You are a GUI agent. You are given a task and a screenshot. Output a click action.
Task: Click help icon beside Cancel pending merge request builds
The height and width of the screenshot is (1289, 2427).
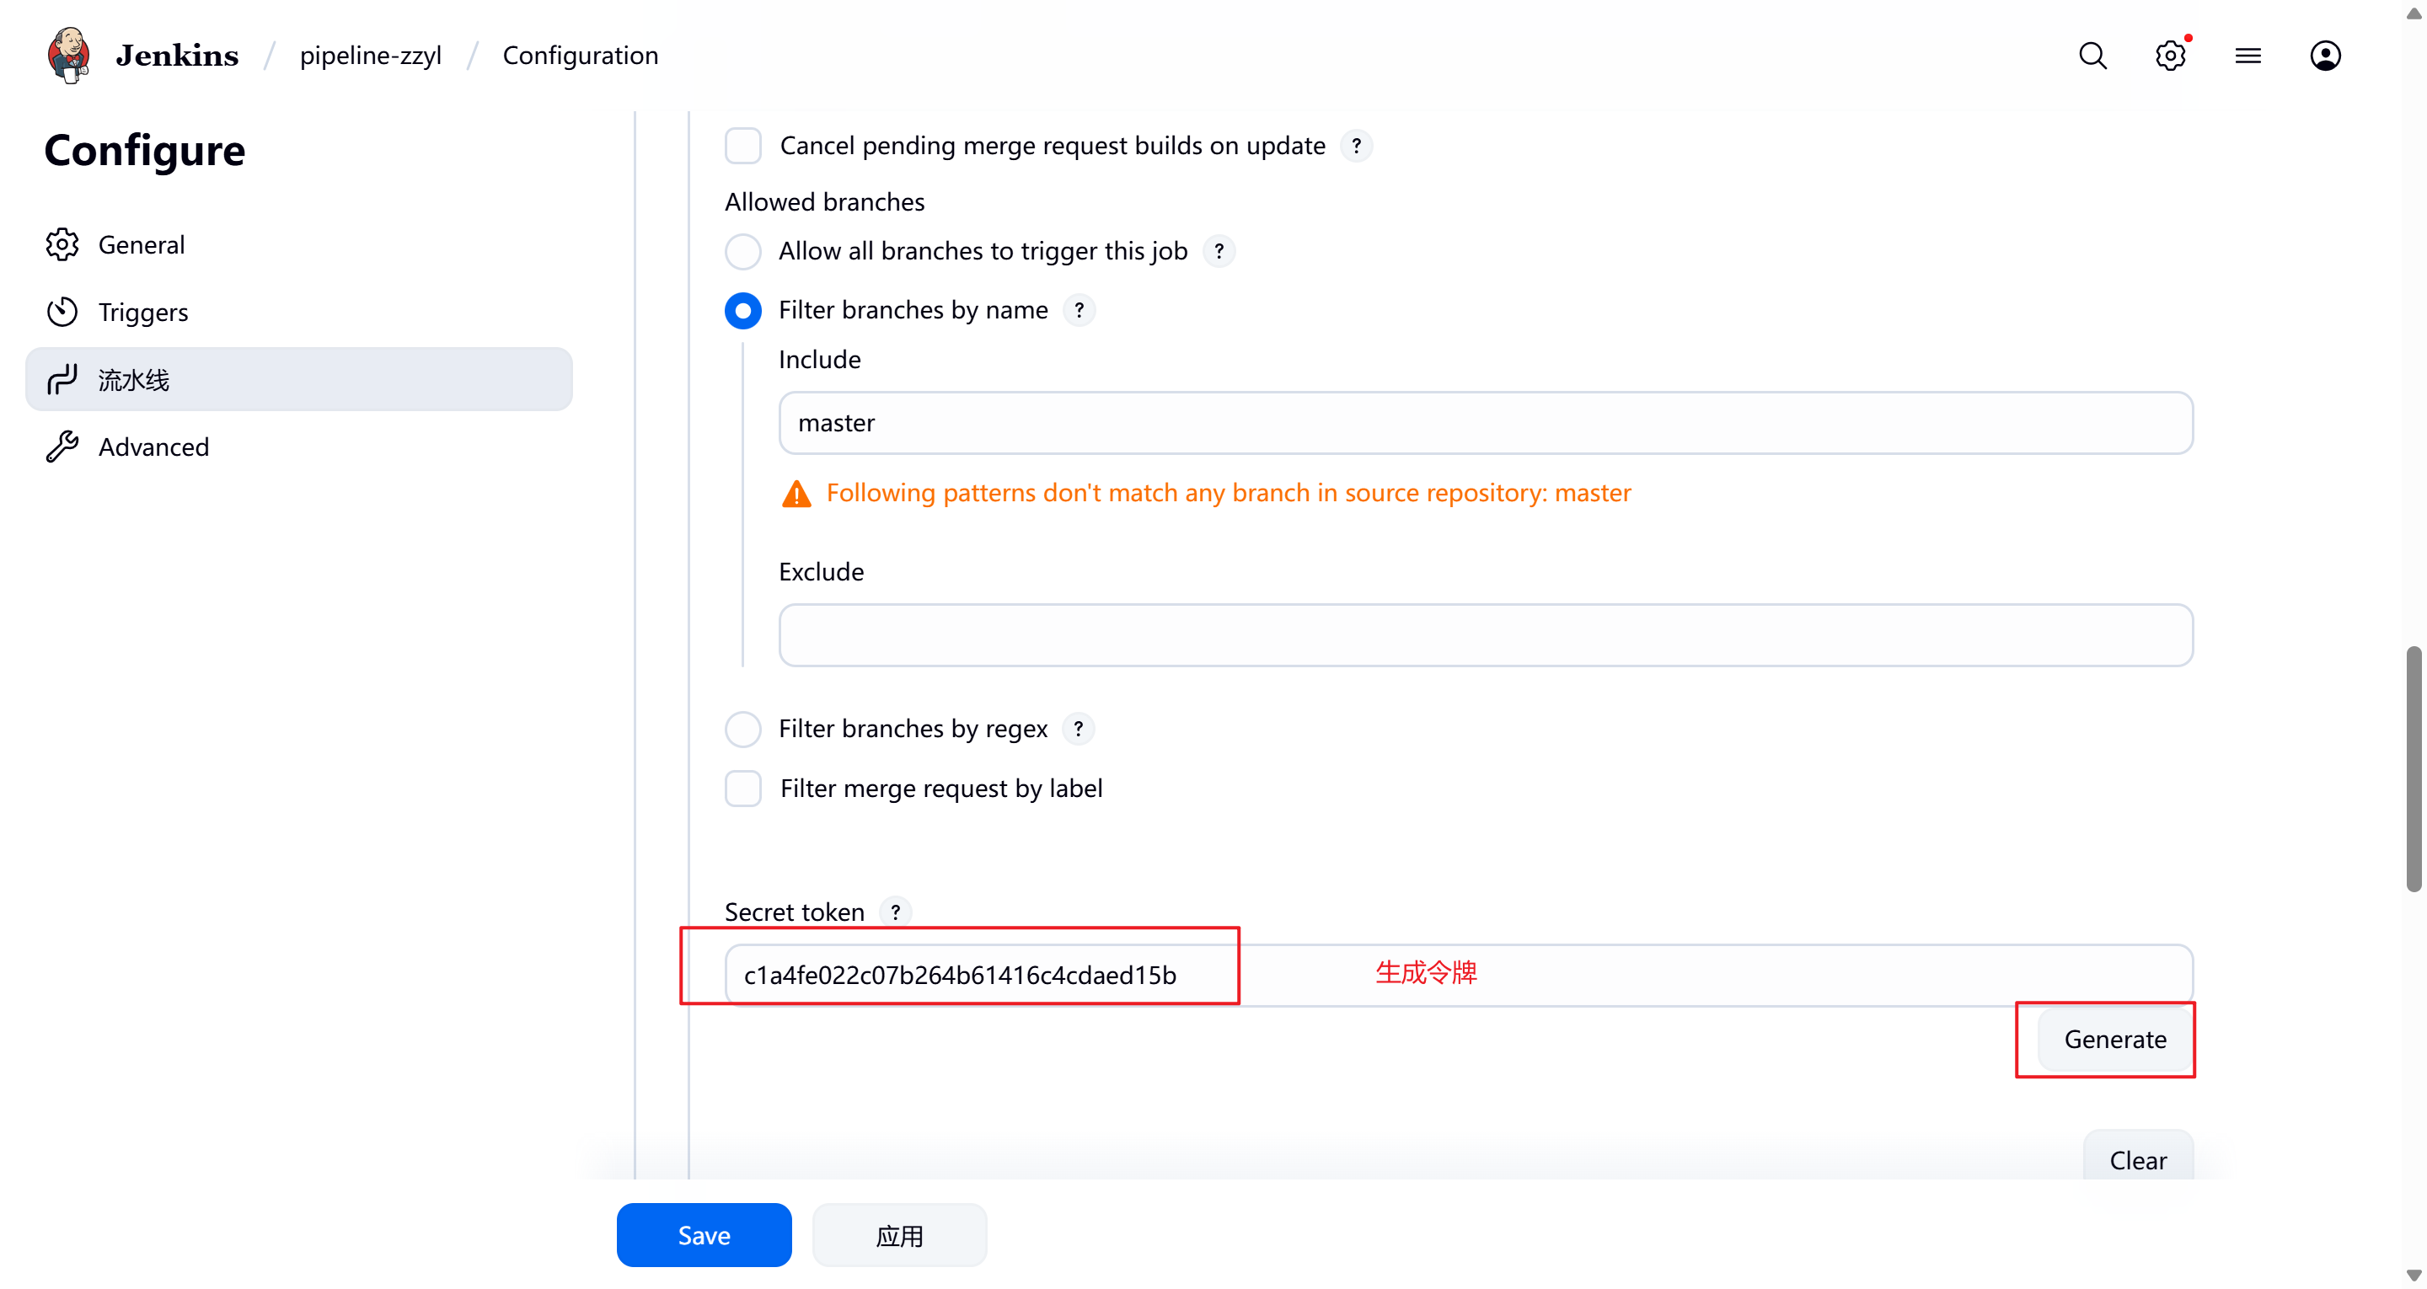tap(1356, 146)
